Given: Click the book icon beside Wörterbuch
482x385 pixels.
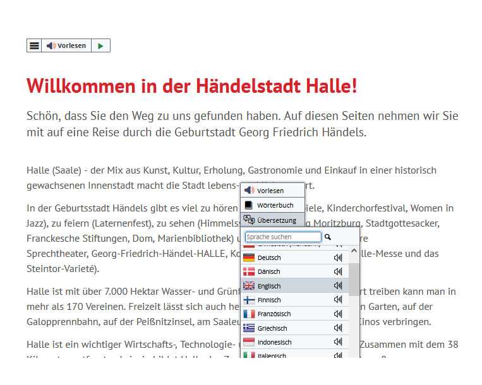Looking at the screenshot, I should click(248, 205).
